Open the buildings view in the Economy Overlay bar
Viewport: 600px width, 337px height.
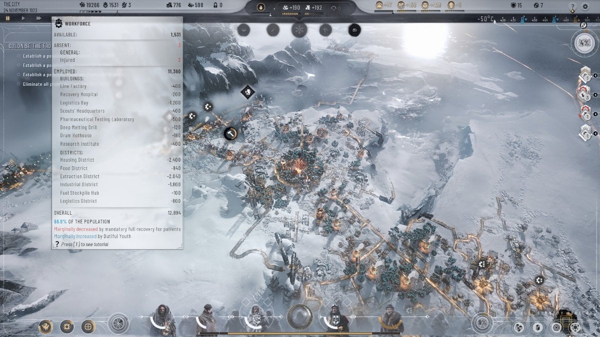point(538,328)
